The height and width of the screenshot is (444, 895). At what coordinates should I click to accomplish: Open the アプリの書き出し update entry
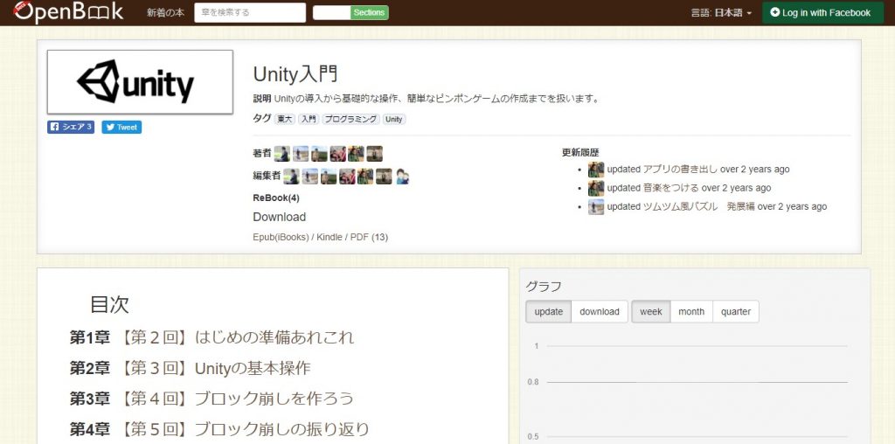pyautogui.click(x=680, y=170)
